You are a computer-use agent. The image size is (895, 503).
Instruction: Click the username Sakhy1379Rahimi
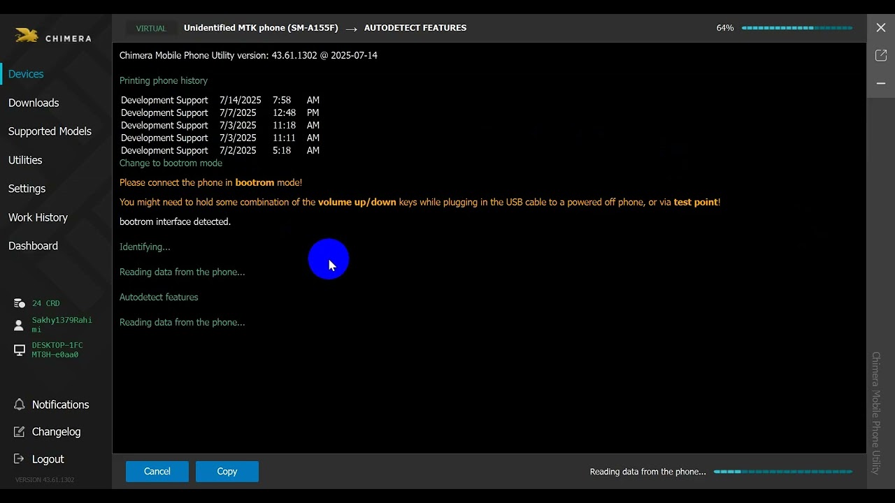62,324
